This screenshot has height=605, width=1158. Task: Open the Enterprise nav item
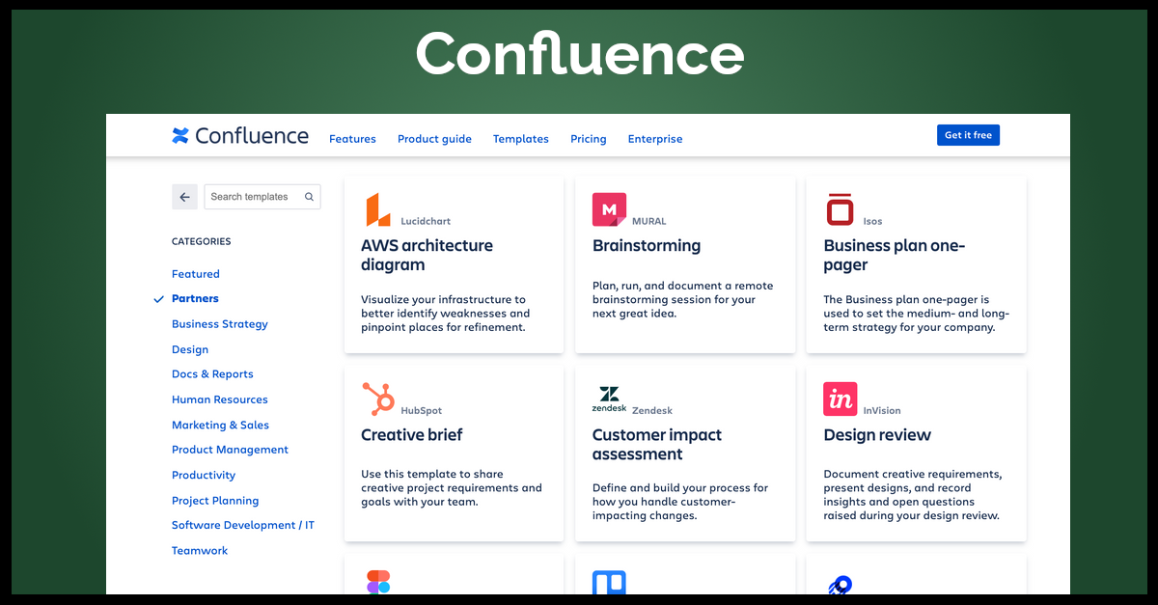(655, 139)
